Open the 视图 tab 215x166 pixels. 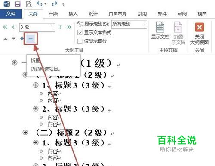tap(202, 14)
